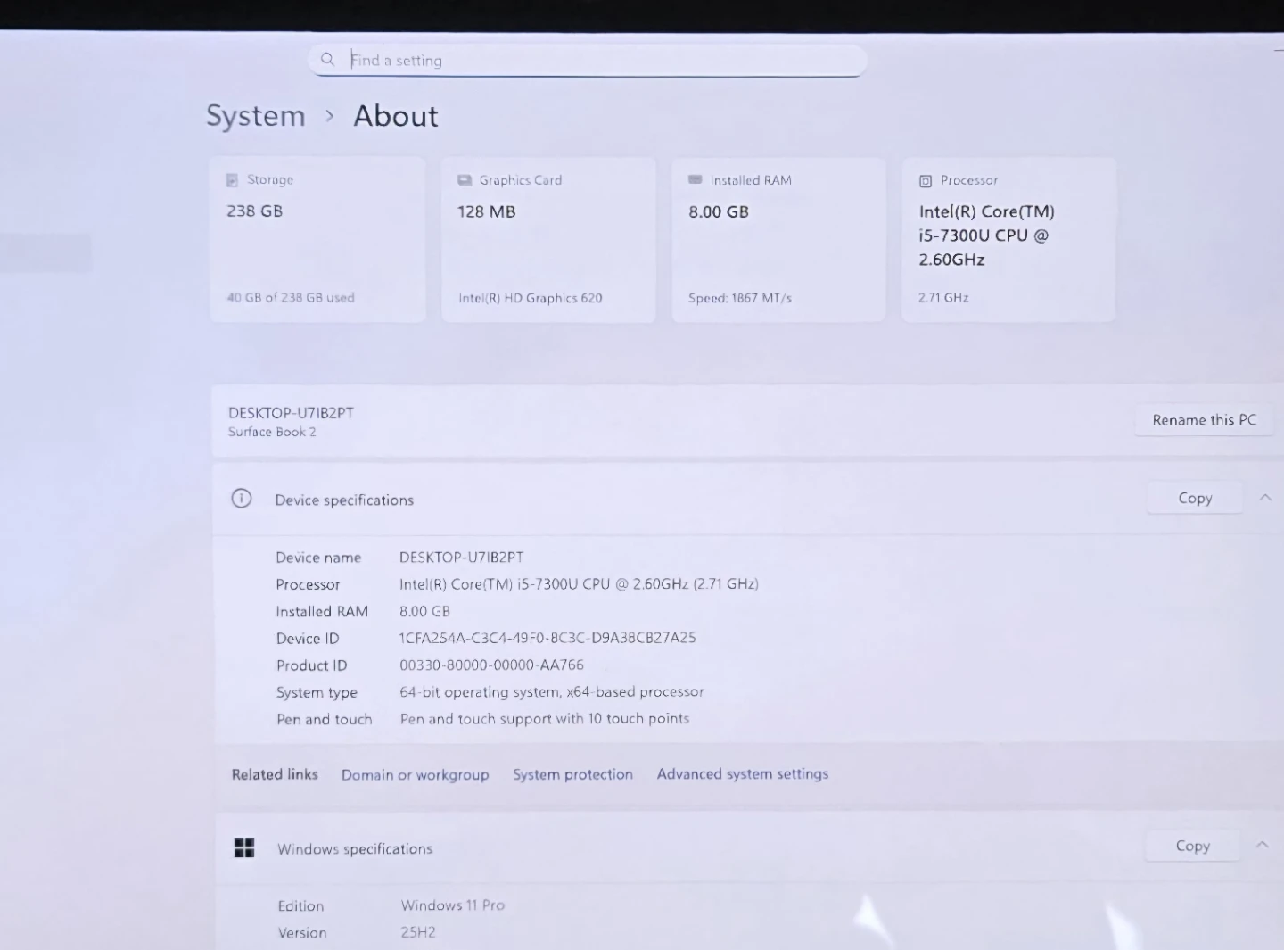Collapse the Windows specifications section
Screen dimensions: 1284x950
(1263, 845)
